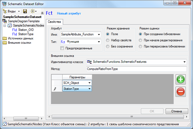Toggle the Предопределенные checkbox
This screenshot has width=193, height=129.
coord(62,48)
